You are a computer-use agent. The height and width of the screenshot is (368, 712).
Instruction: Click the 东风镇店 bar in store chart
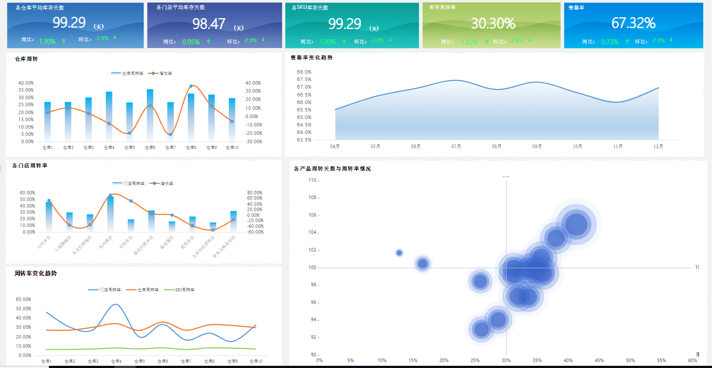(x=110, y=214)
